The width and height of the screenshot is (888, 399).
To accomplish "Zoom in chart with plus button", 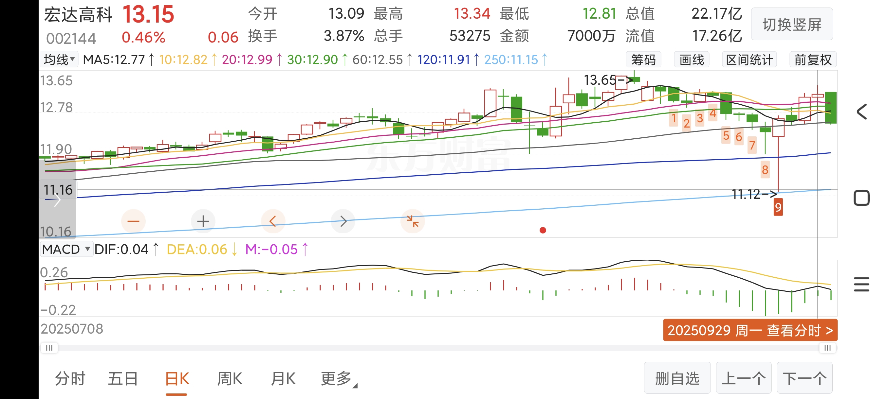I will (203, 221).
